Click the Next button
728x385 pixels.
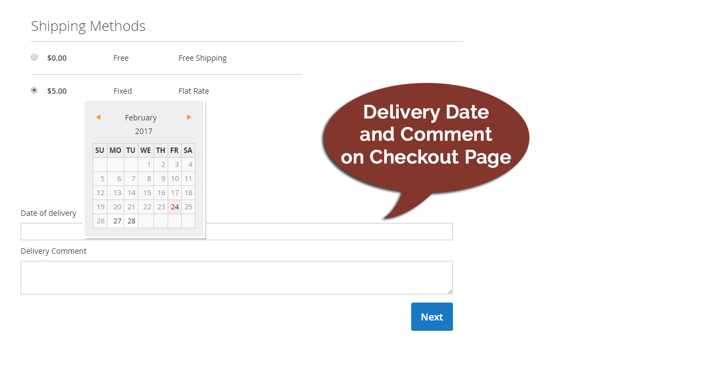coord(431,317)
